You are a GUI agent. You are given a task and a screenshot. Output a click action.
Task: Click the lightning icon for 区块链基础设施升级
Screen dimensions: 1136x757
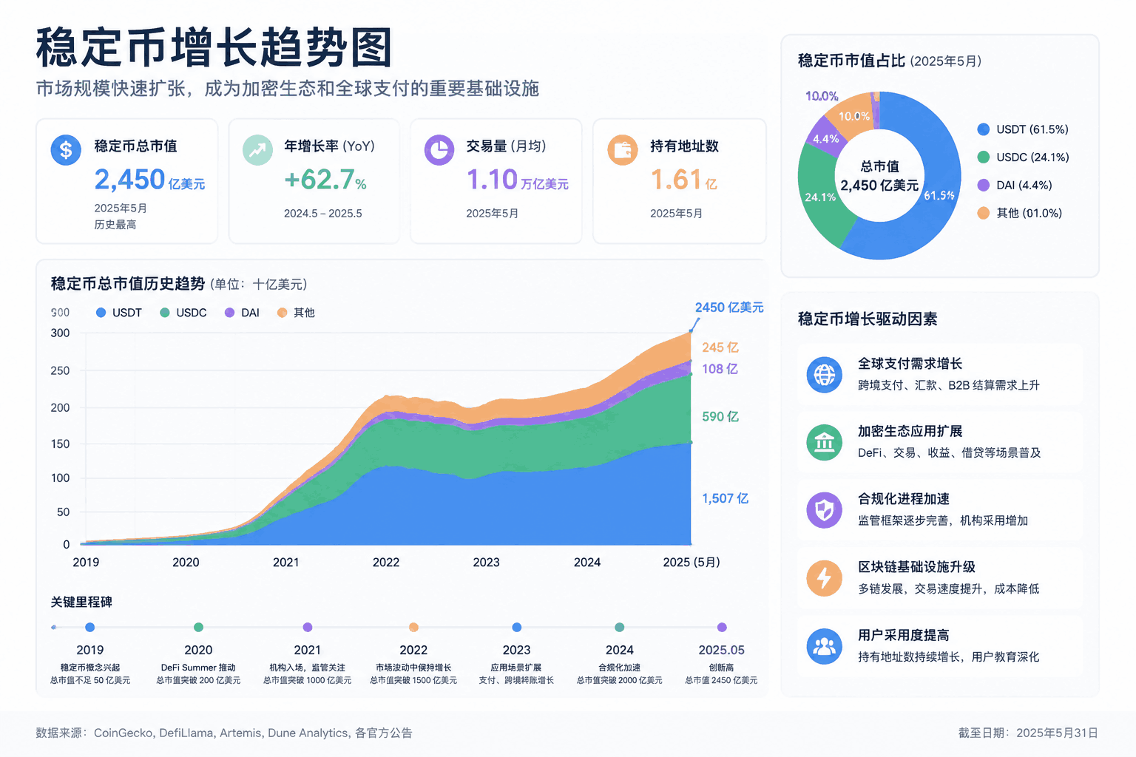(825, 578)
